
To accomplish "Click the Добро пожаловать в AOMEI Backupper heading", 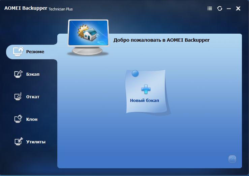I will click(x=161, y=40).
